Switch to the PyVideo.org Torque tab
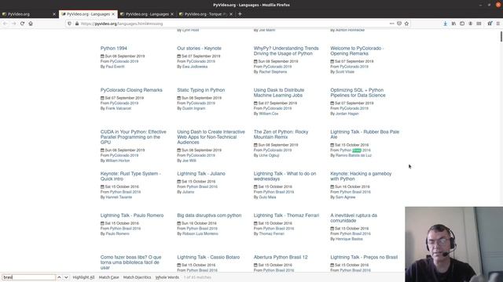This screenshot has width=503, height=282. point(206,14)
